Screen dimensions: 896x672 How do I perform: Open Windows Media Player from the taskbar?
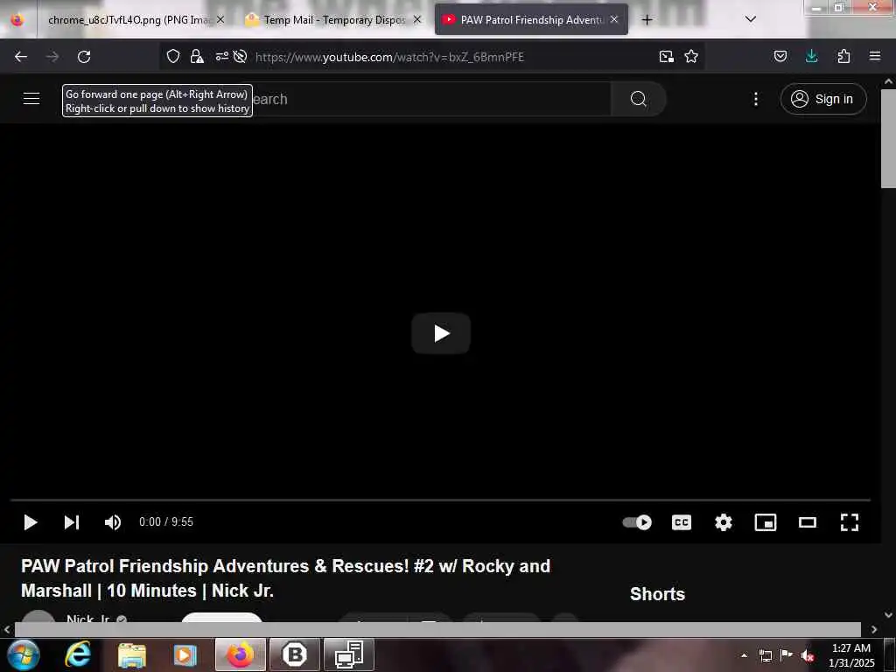coord(185,654)
